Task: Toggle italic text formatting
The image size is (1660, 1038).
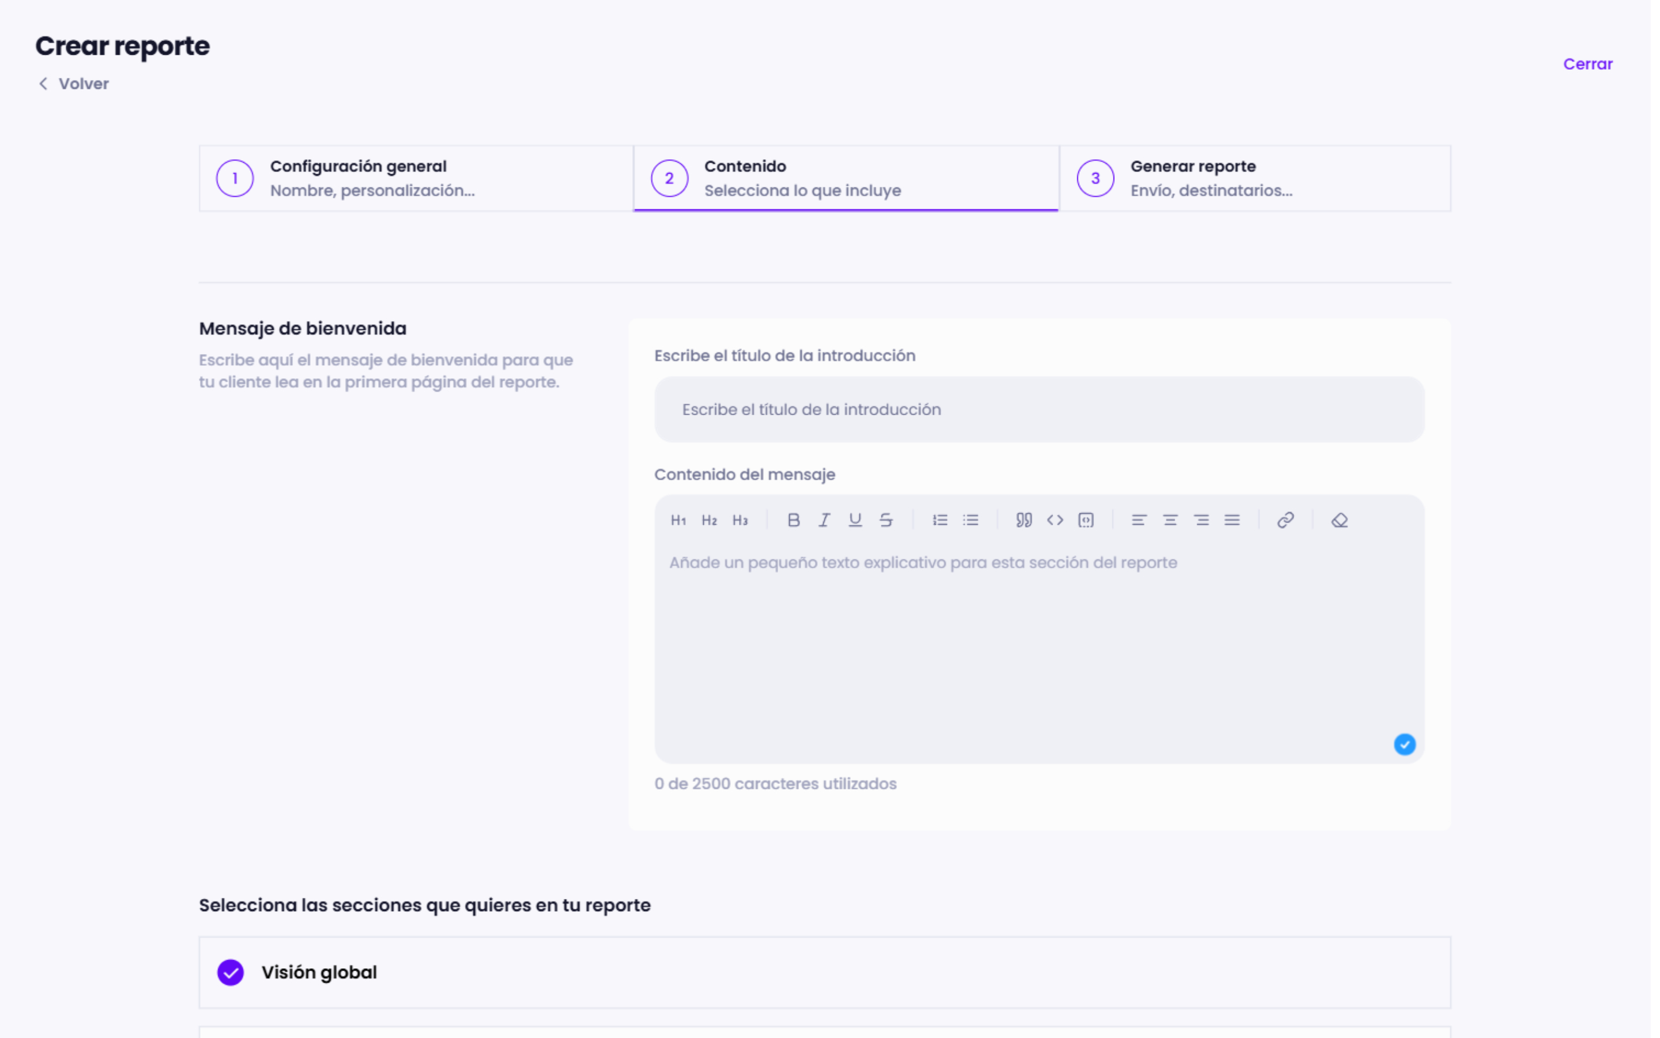Action: click(x=824, y=520)
